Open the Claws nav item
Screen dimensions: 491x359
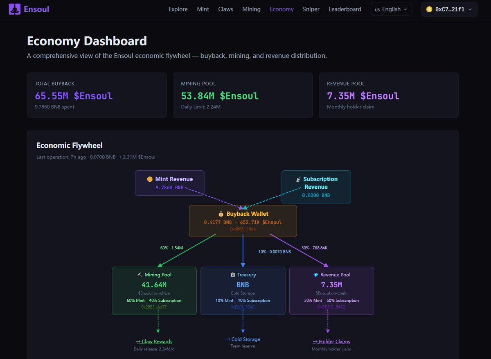[x=225, y=9]
